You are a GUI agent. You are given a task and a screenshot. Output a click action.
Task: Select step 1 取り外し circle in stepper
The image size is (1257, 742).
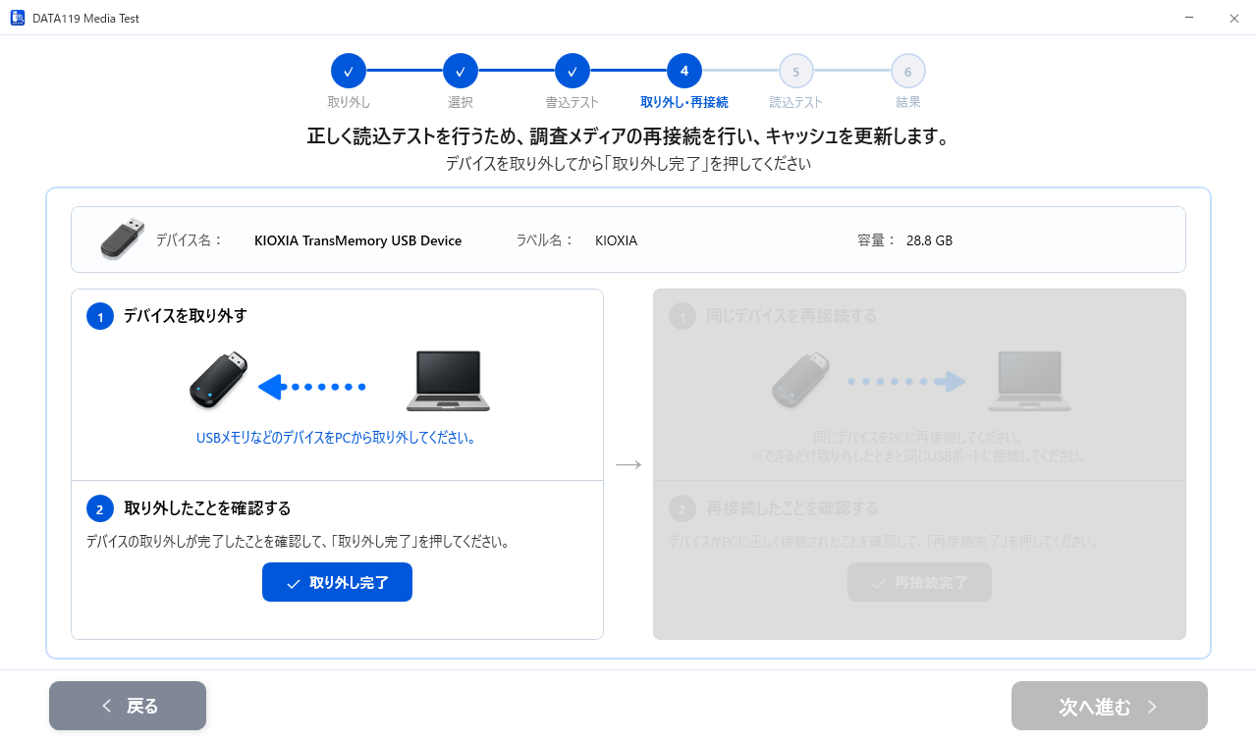pyautogui.click(x=349, y=71)
